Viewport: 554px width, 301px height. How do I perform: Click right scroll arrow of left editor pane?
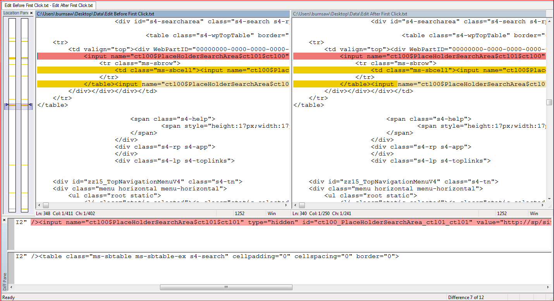click(x=287, y=205)
